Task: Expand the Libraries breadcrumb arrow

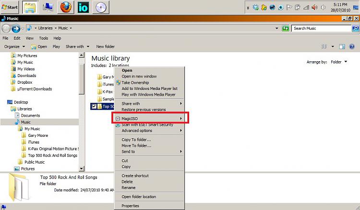Action: coord(56,28)
